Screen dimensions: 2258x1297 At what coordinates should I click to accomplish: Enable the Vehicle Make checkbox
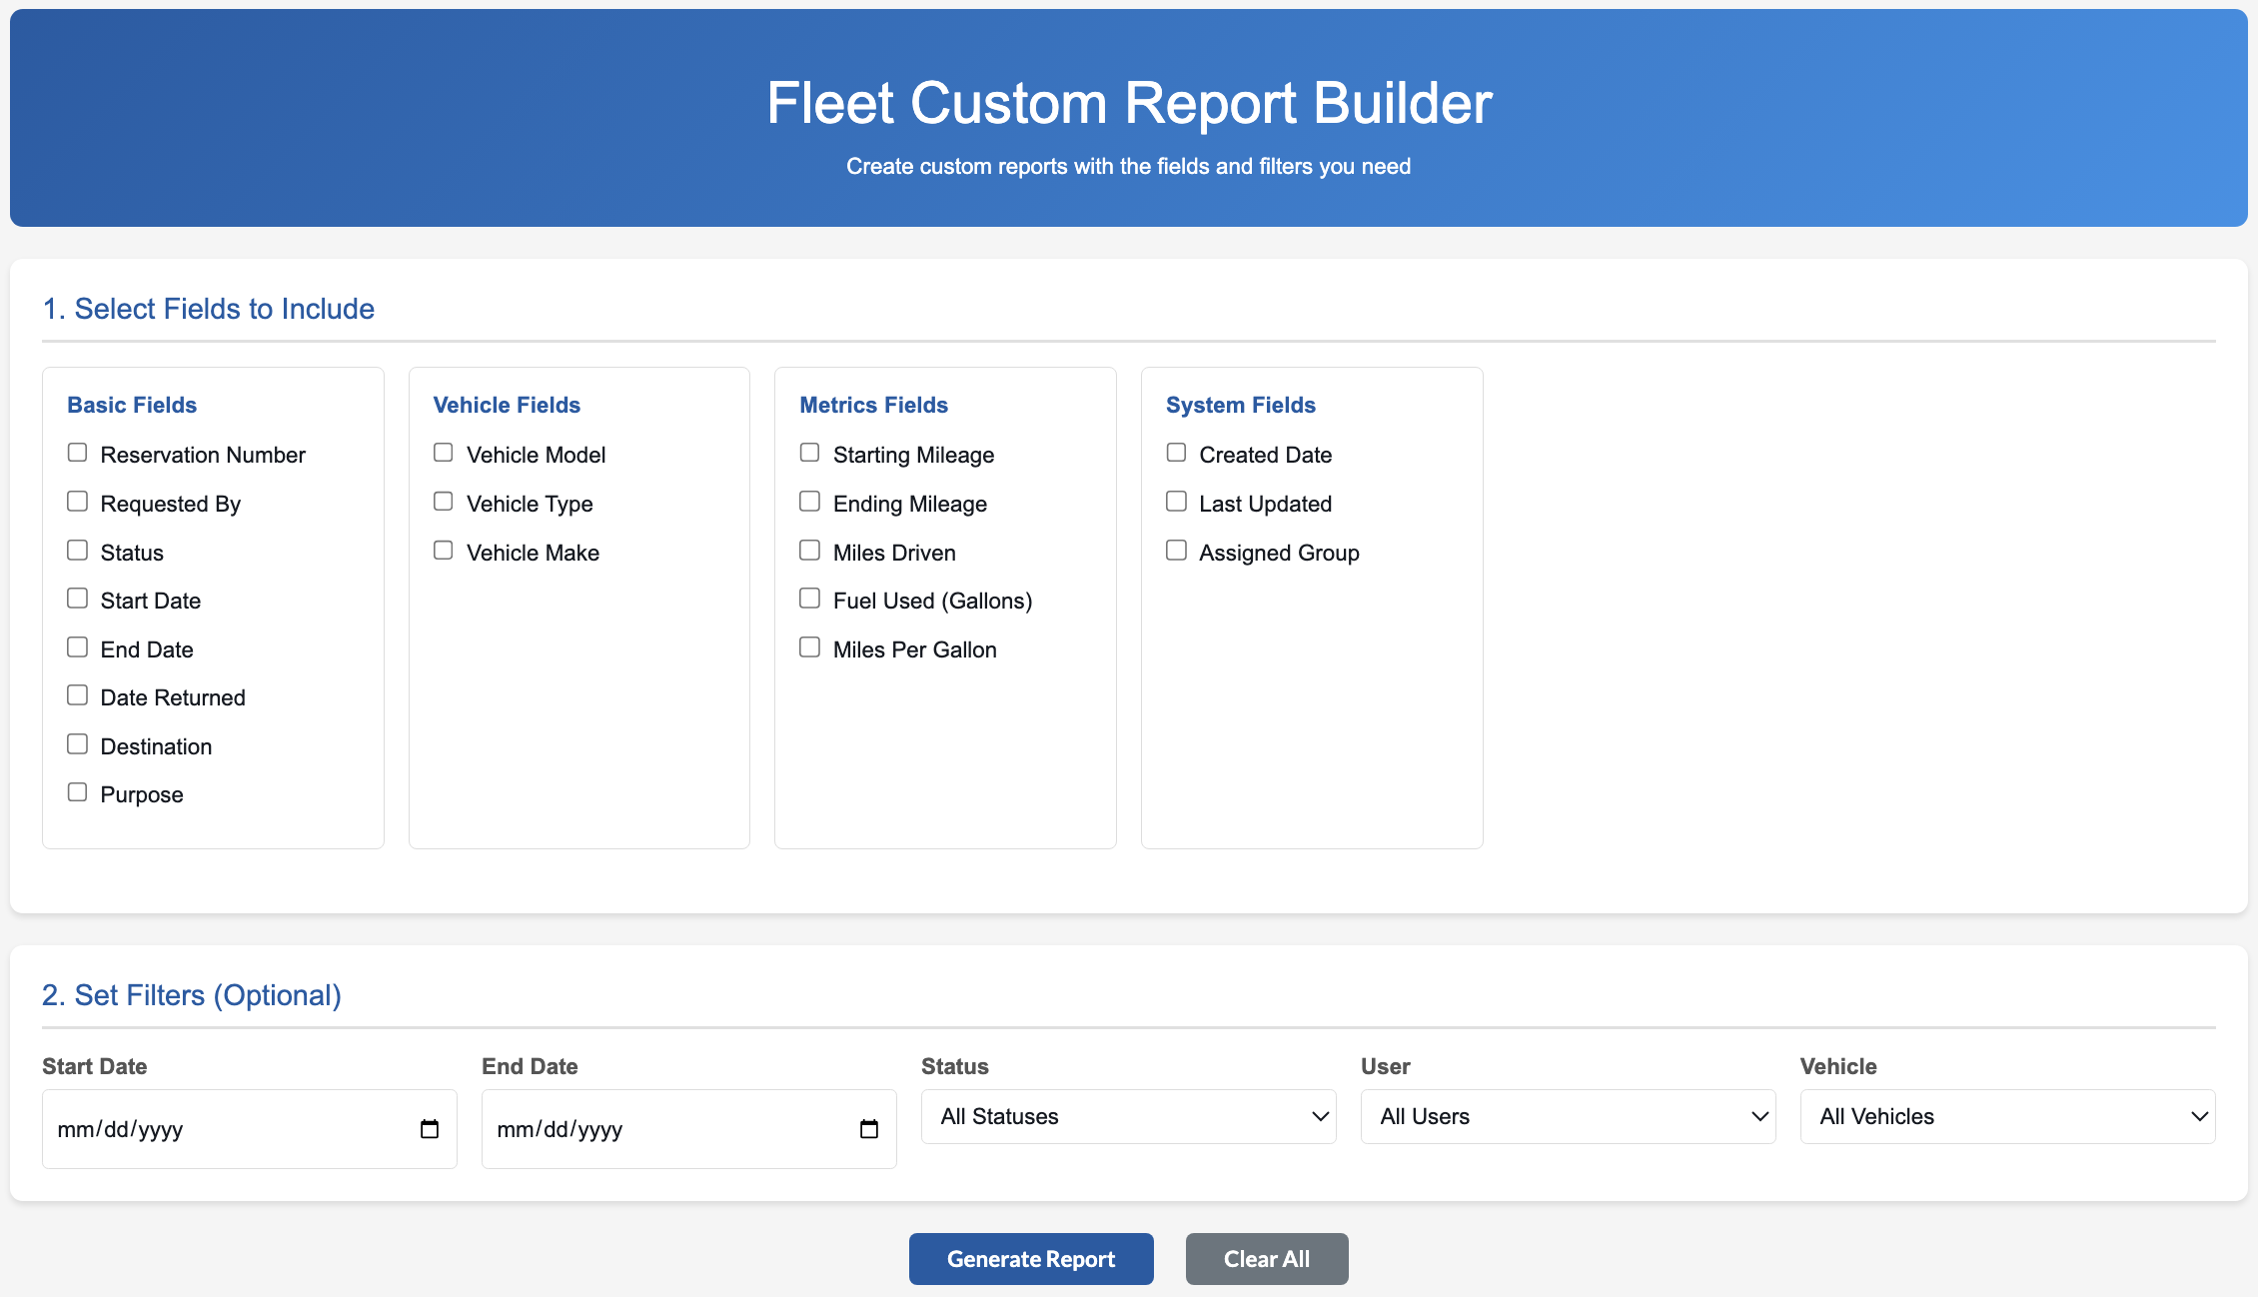click(444, 551)
